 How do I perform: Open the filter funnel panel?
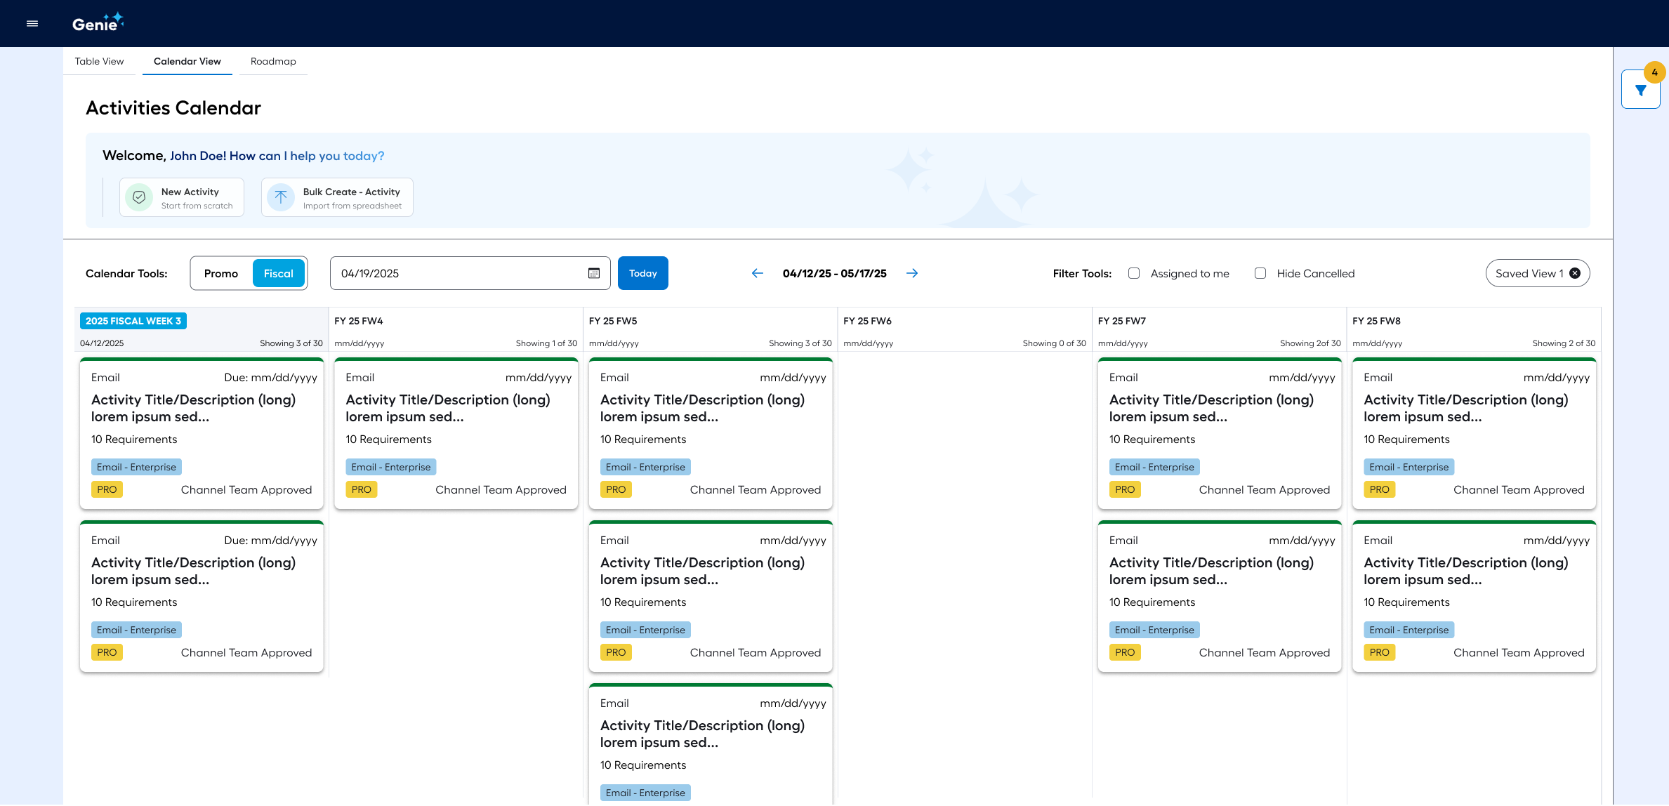click(1640, 91)
